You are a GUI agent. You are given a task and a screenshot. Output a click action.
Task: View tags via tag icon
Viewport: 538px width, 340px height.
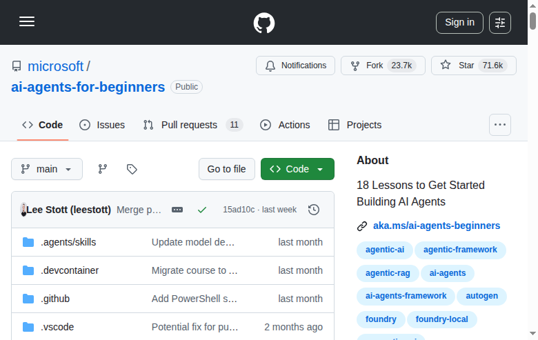[132, 169]
